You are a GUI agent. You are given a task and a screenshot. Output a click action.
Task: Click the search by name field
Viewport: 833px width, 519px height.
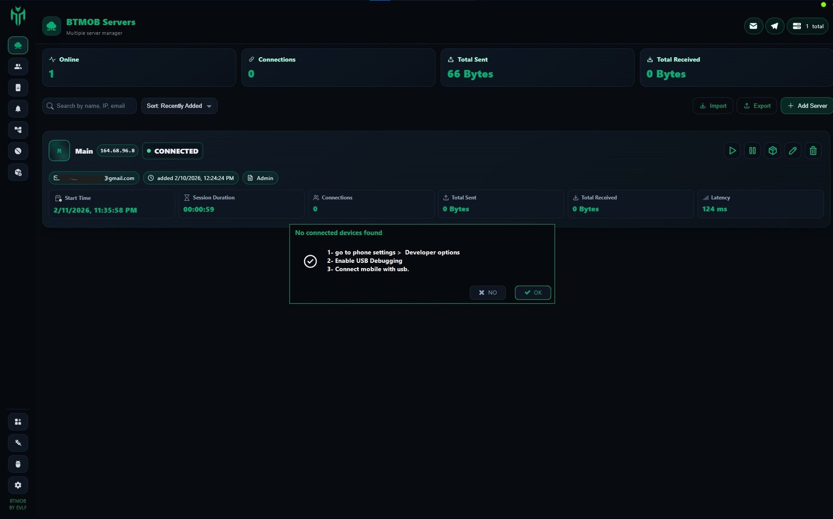tap(90, 106)
